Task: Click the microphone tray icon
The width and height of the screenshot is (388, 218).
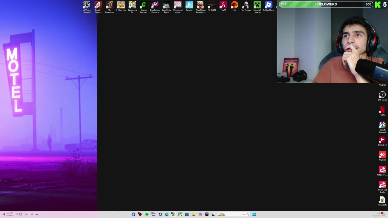Action: (32, 214)
